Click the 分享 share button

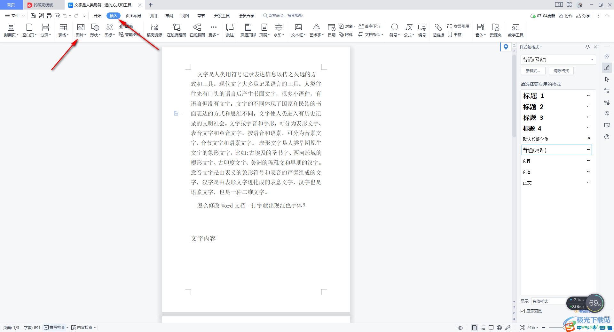(583, 16)
